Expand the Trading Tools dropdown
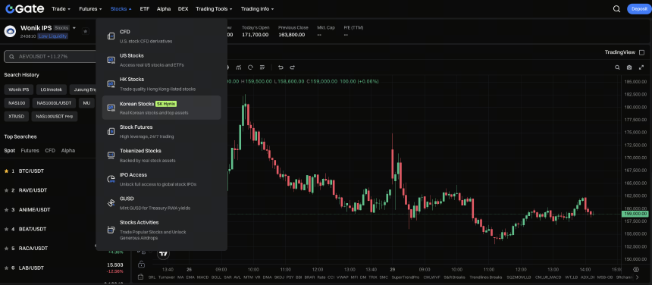 (214, 9)
